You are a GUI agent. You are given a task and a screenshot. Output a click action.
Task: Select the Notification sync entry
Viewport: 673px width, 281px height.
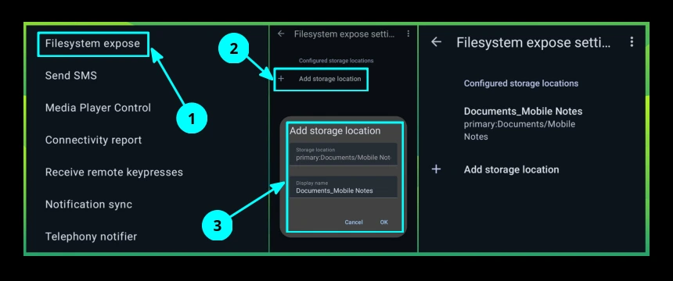[88, 205]
